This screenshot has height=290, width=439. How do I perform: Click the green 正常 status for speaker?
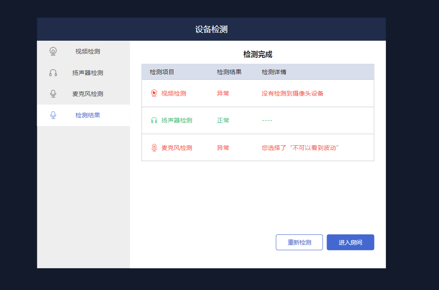click(x=223, y=121)
